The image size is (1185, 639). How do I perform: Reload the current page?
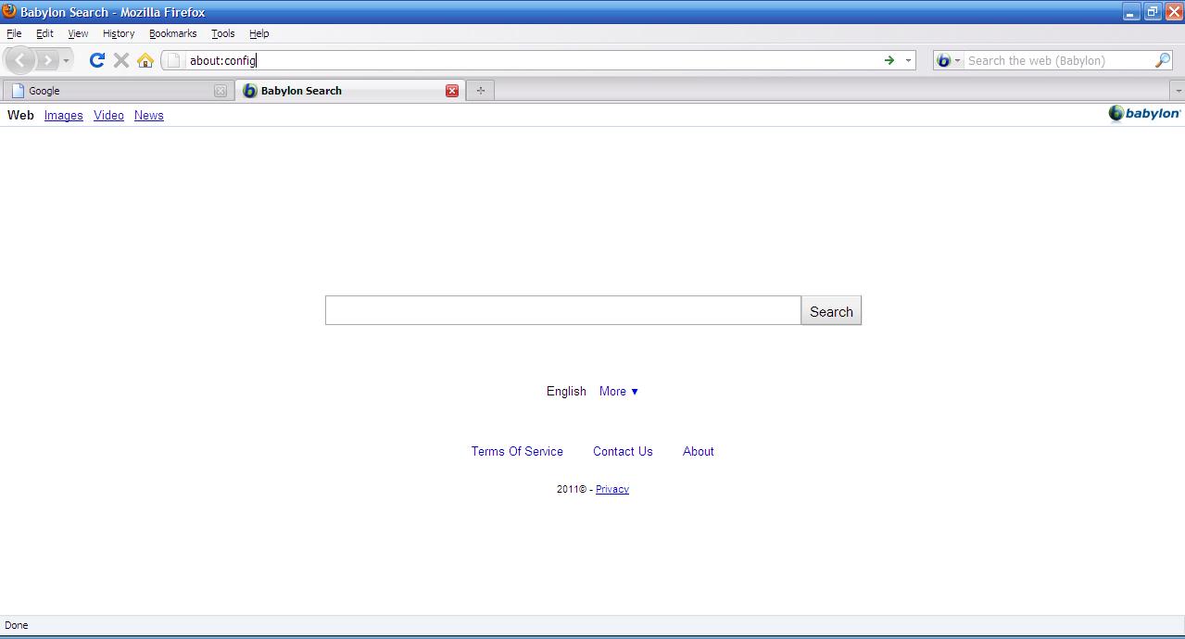[96, 60]
